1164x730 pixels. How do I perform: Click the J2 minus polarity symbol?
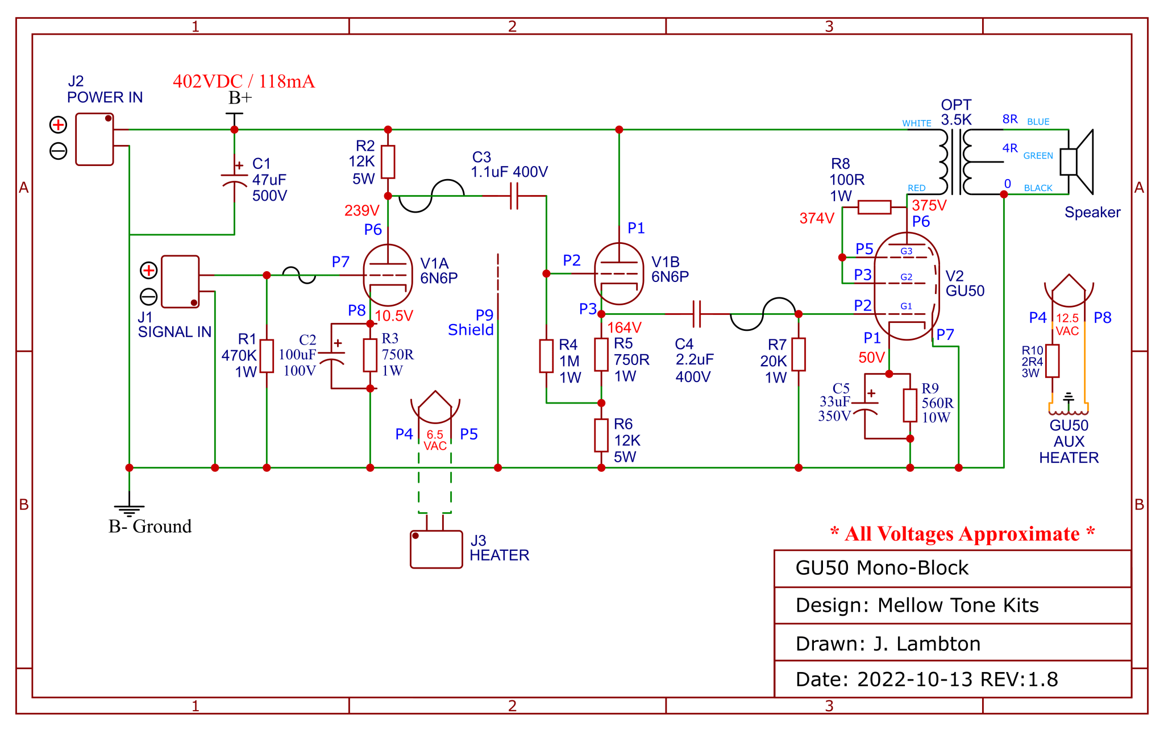click(58, 151)
